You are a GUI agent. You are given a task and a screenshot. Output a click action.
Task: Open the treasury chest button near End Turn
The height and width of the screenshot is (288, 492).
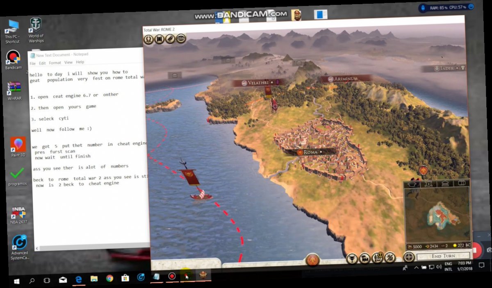tap(364, 259)
